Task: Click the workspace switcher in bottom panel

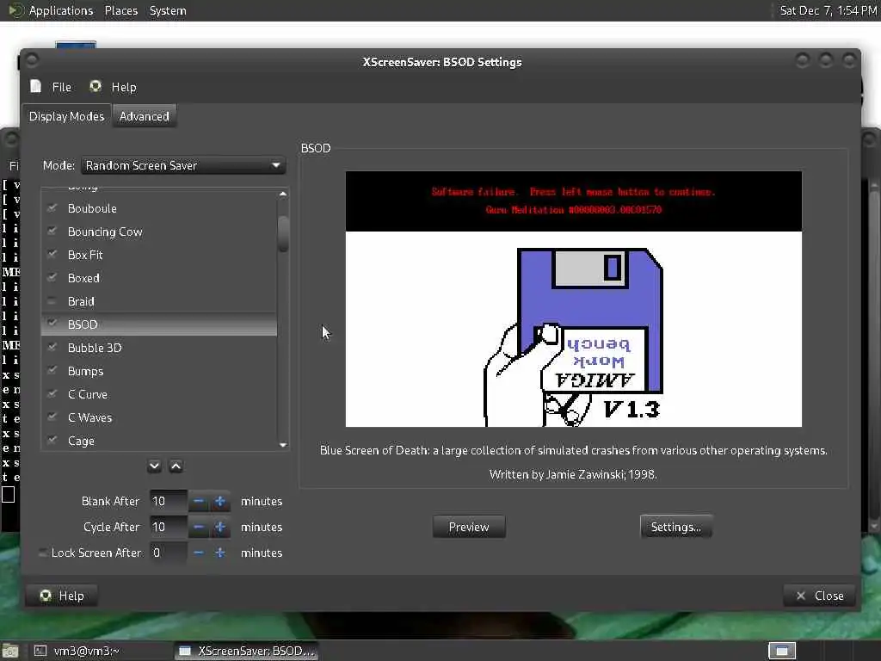Action: (x=782, y=651)
